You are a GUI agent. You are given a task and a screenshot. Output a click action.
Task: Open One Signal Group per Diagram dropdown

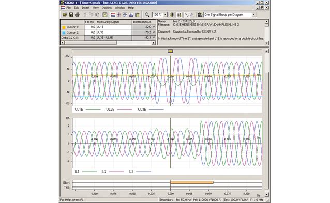coord(254,14)
